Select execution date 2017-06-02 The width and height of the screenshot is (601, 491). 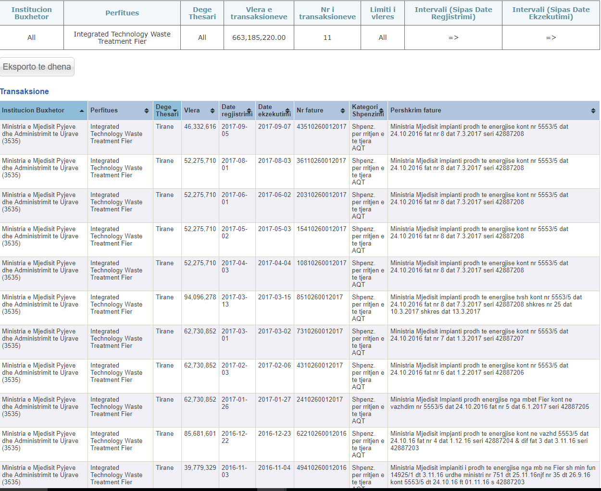coord(275,195)
